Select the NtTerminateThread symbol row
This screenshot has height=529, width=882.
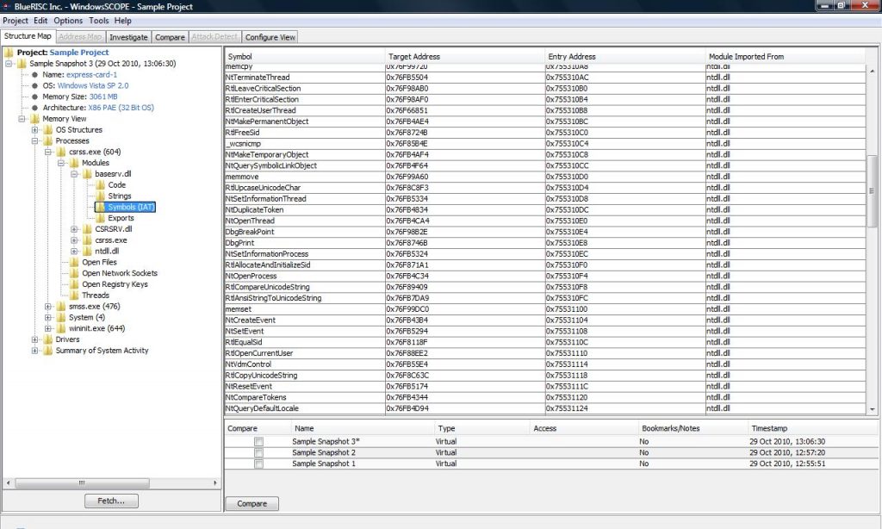pyautogui.click(x=544, y=78)
